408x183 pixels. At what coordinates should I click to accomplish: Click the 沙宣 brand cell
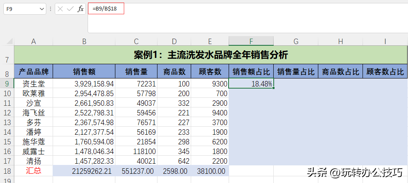tap(34, 103)
